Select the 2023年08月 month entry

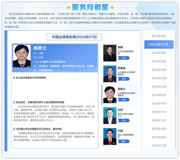click(159, 36)
